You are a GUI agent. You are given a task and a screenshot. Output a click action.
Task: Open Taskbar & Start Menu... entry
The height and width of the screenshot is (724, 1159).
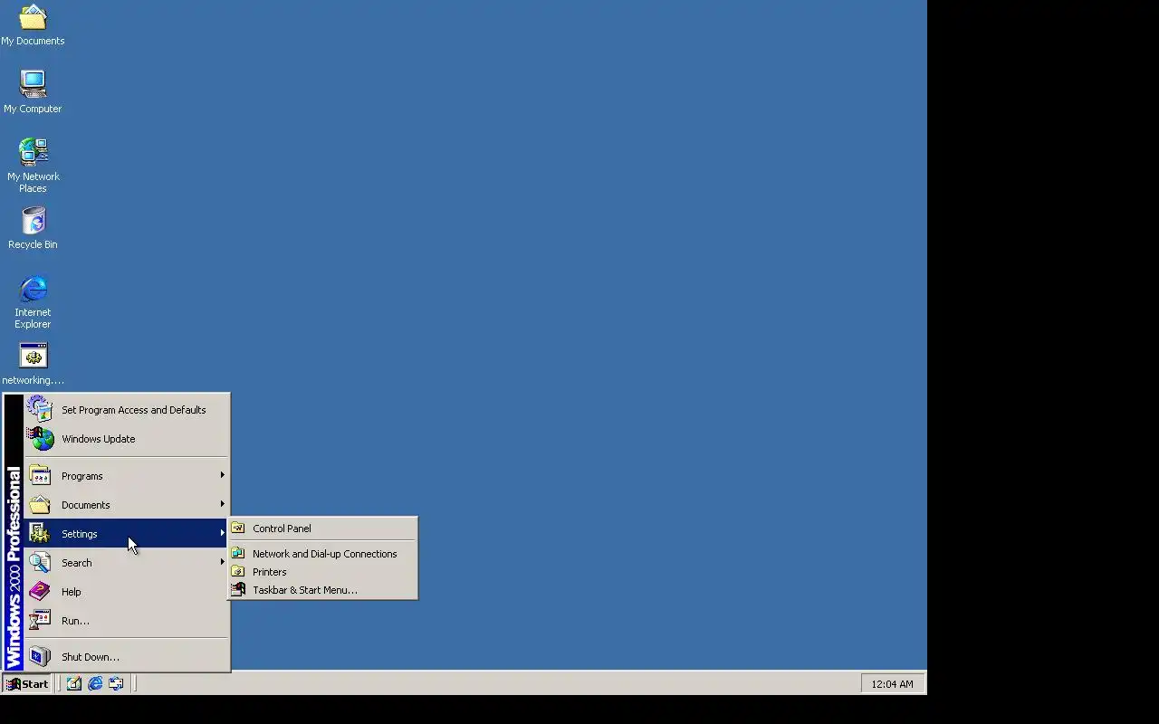point(323,590)
